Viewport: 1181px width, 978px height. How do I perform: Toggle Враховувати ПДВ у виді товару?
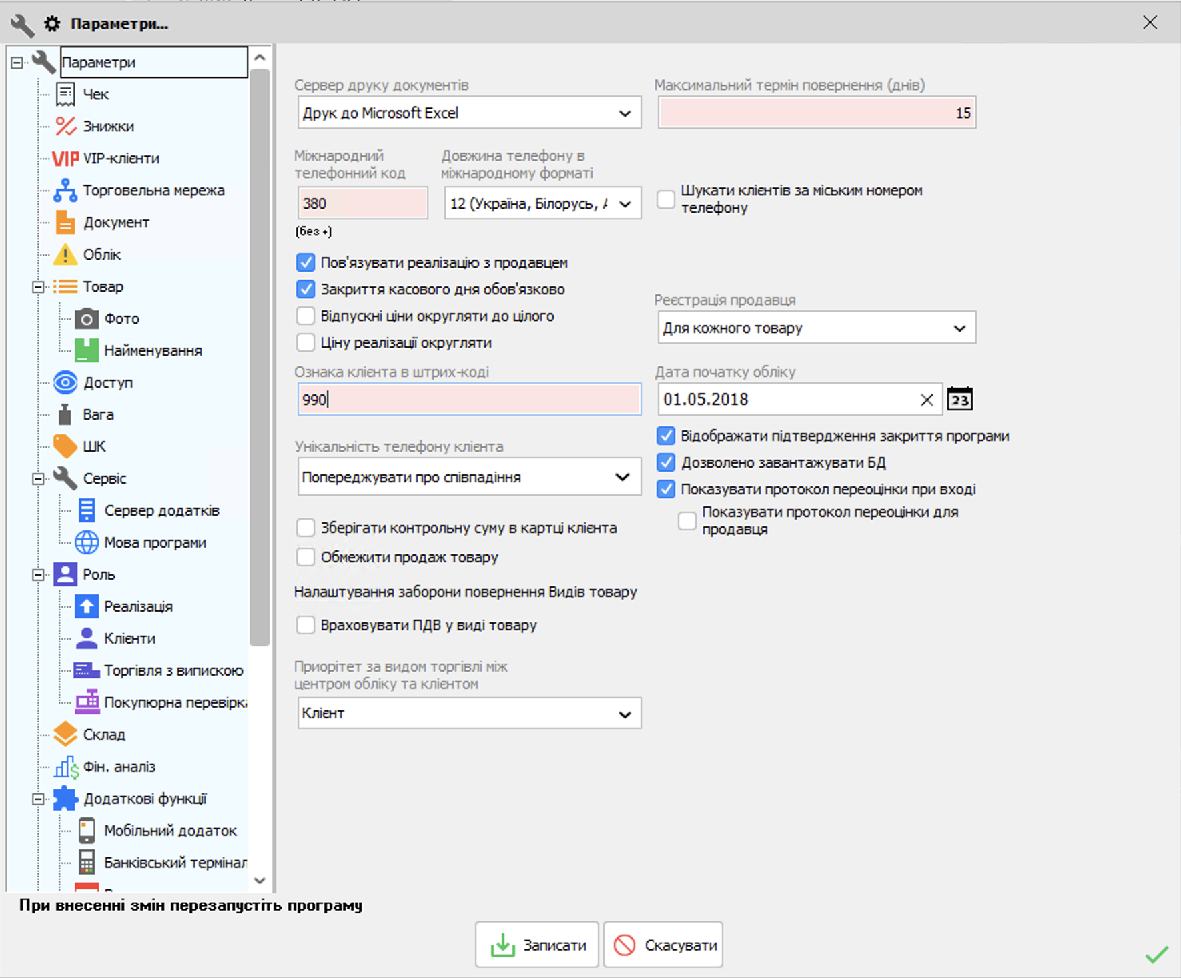306,626
